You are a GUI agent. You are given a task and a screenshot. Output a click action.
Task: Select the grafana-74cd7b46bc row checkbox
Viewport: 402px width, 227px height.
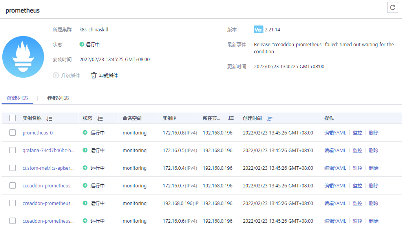pyautogui.click(x=13, y=150)
